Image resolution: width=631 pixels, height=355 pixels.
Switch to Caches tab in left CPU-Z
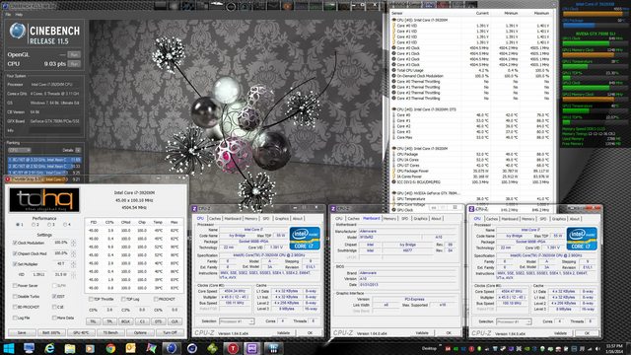click(x=215, y=219)
